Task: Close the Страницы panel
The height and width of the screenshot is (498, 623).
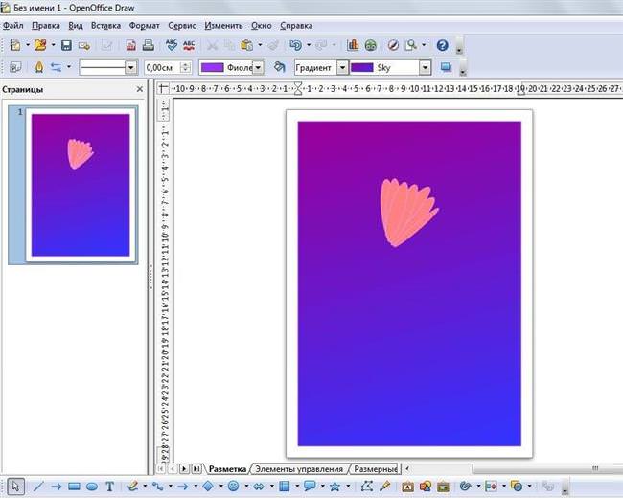Action: pos(140,89)
